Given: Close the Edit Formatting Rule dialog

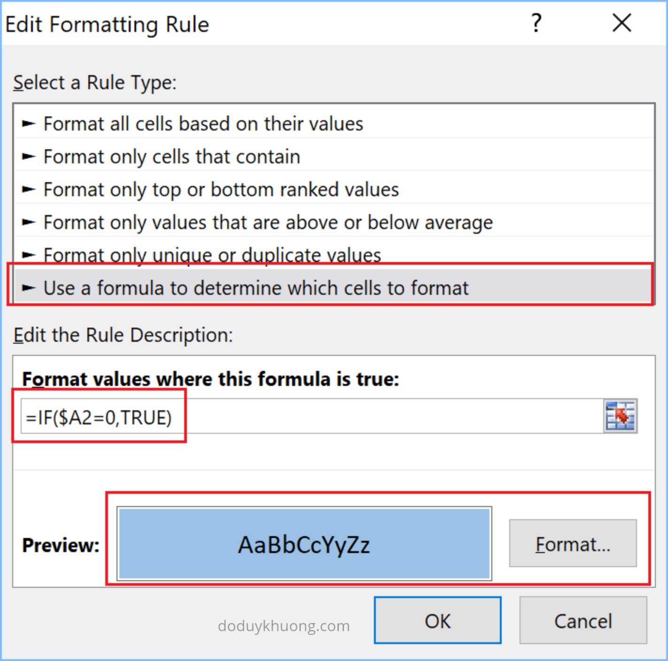Looking at the screenshot, I should 621,23.
